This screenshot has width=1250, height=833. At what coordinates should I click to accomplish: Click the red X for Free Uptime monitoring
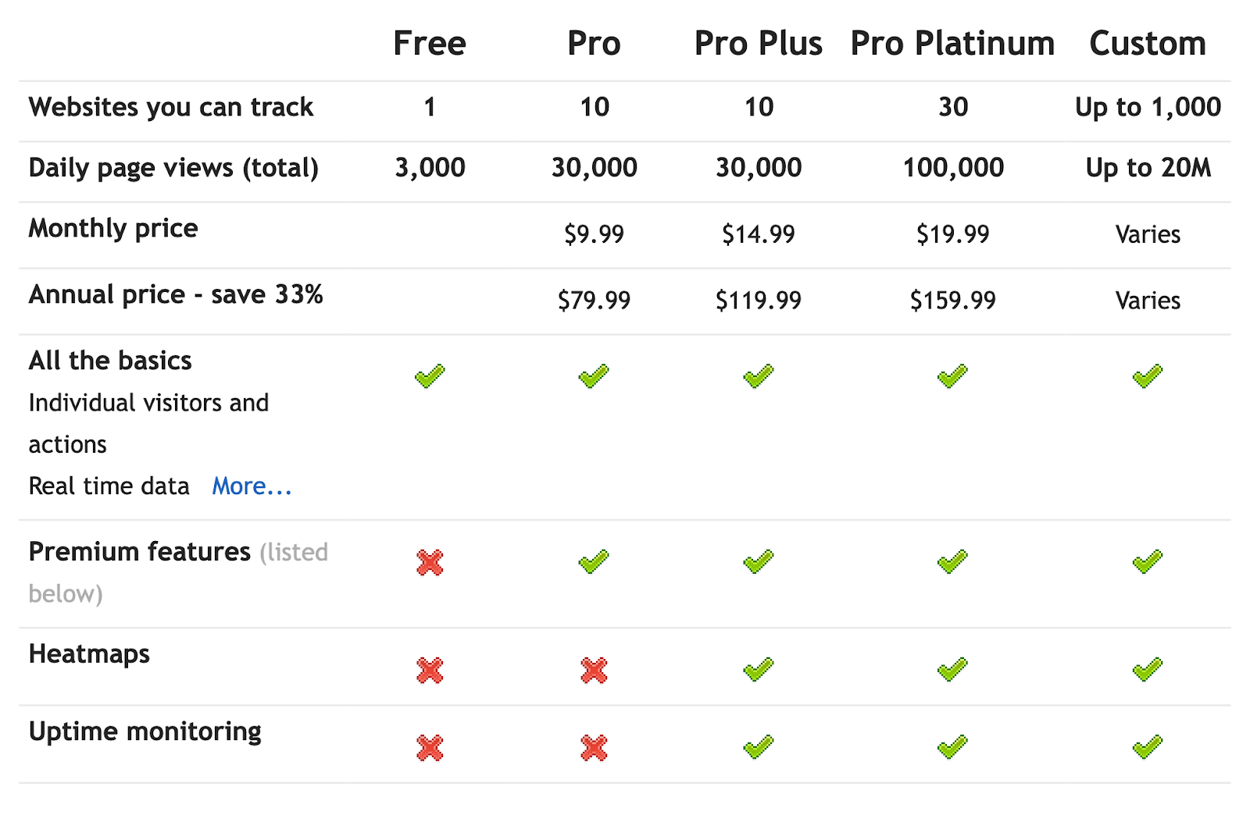click(x=430, y=747)
